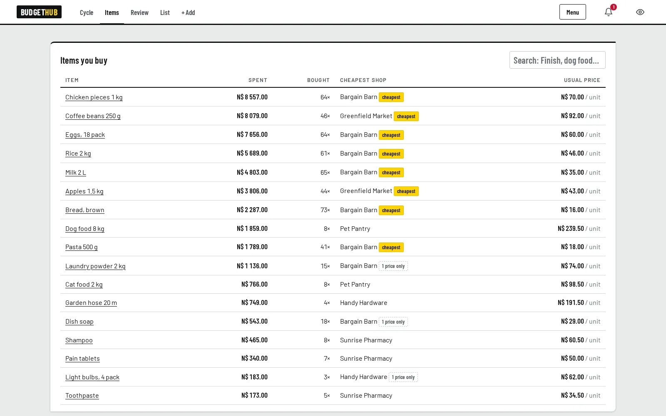Click cheapest badge in Apples 1.5 kg row

406,191
